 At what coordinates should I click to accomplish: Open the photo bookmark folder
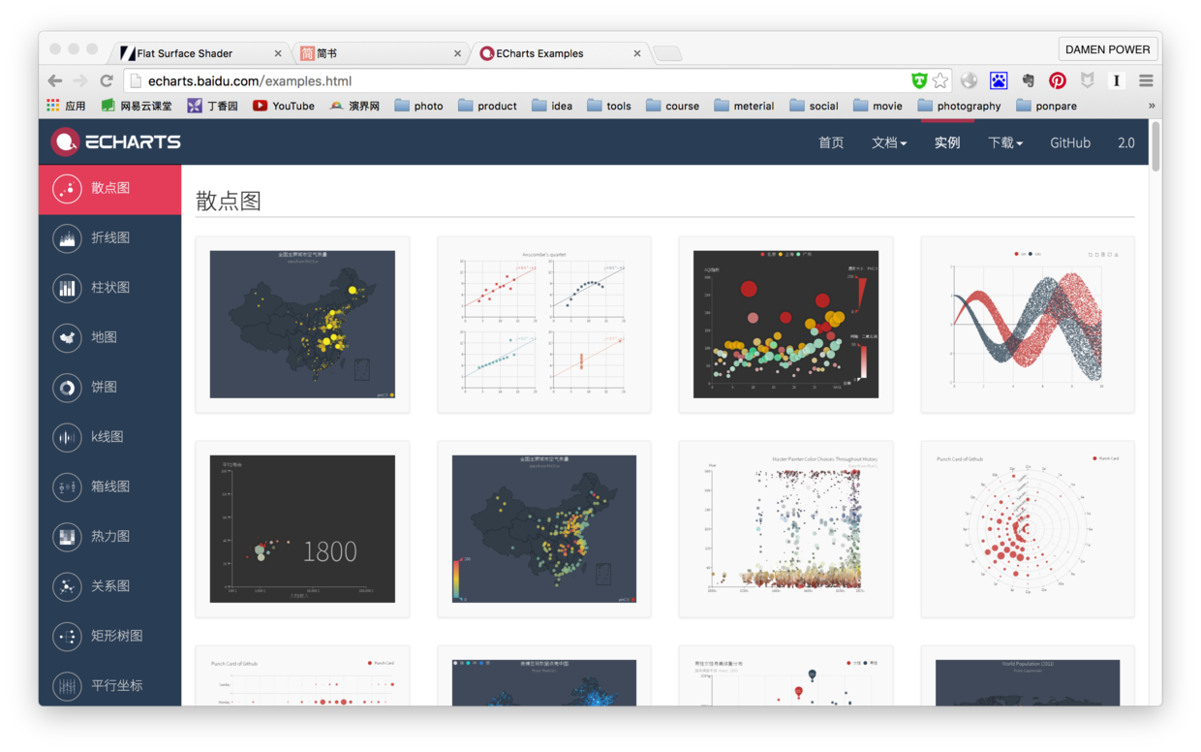pyautogui.click(x=418, y=106)
